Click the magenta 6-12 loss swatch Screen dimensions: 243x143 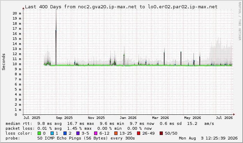coord(96,133)
